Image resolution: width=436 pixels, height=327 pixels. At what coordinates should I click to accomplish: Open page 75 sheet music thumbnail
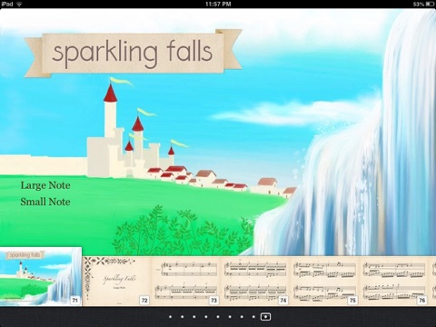click(325, 281)
